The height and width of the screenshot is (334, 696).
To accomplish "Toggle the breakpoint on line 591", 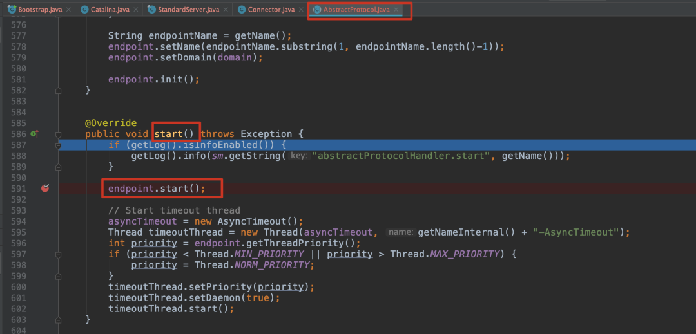I will pos(45,189).
